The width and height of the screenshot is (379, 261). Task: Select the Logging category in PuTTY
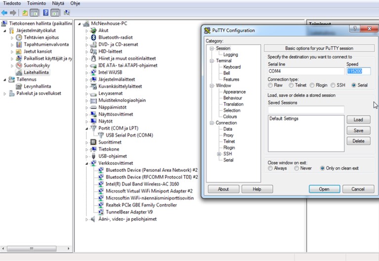[230, 55]
